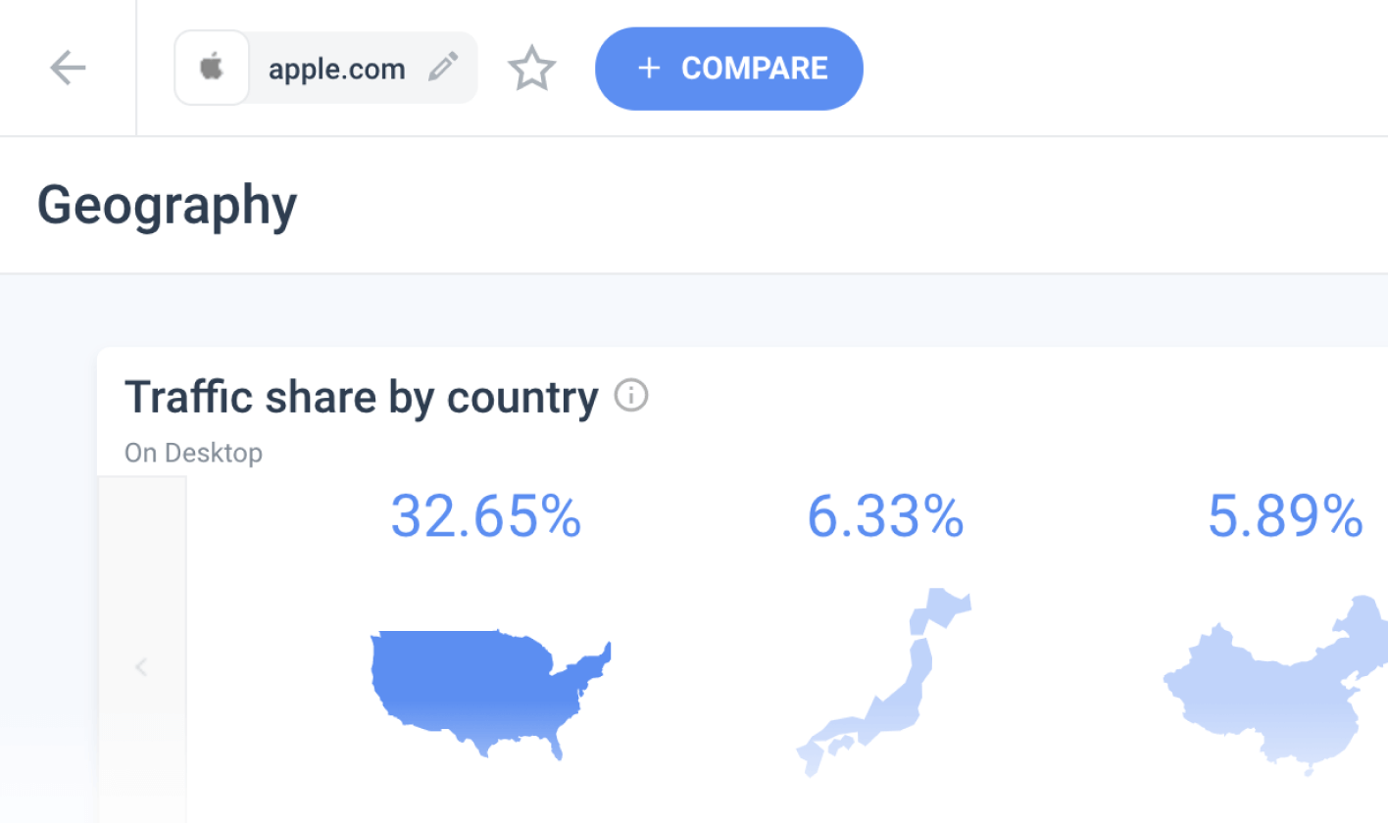Open the info tooltip for Traffic share by country

(x=631, y=396)
